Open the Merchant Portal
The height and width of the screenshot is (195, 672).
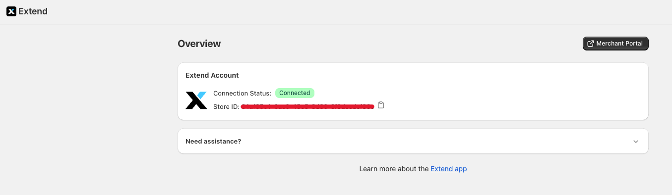pos(615,44)
